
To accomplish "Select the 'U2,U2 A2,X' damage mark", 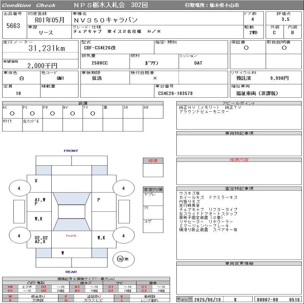I will [x=41, y=240].
